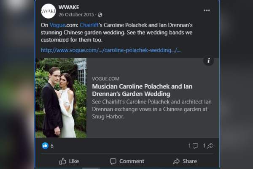This screenshot has width=253, height=169.
Task: Open the post options three-dots menu
Action: click(x=207, y=10)
